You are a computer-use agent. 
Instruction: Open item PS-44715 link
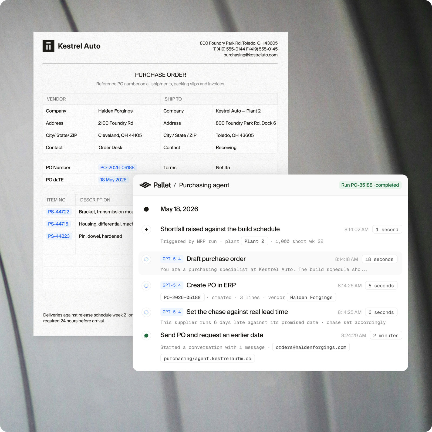pyautogui.click(x=58, y=224)
